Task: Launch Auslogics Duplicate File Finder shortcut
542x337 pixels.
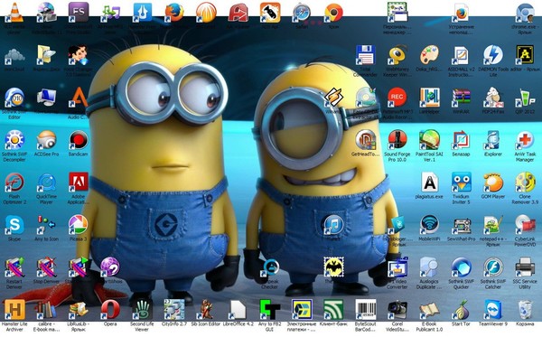Action: pyautogui.click(x=429, y=267)
